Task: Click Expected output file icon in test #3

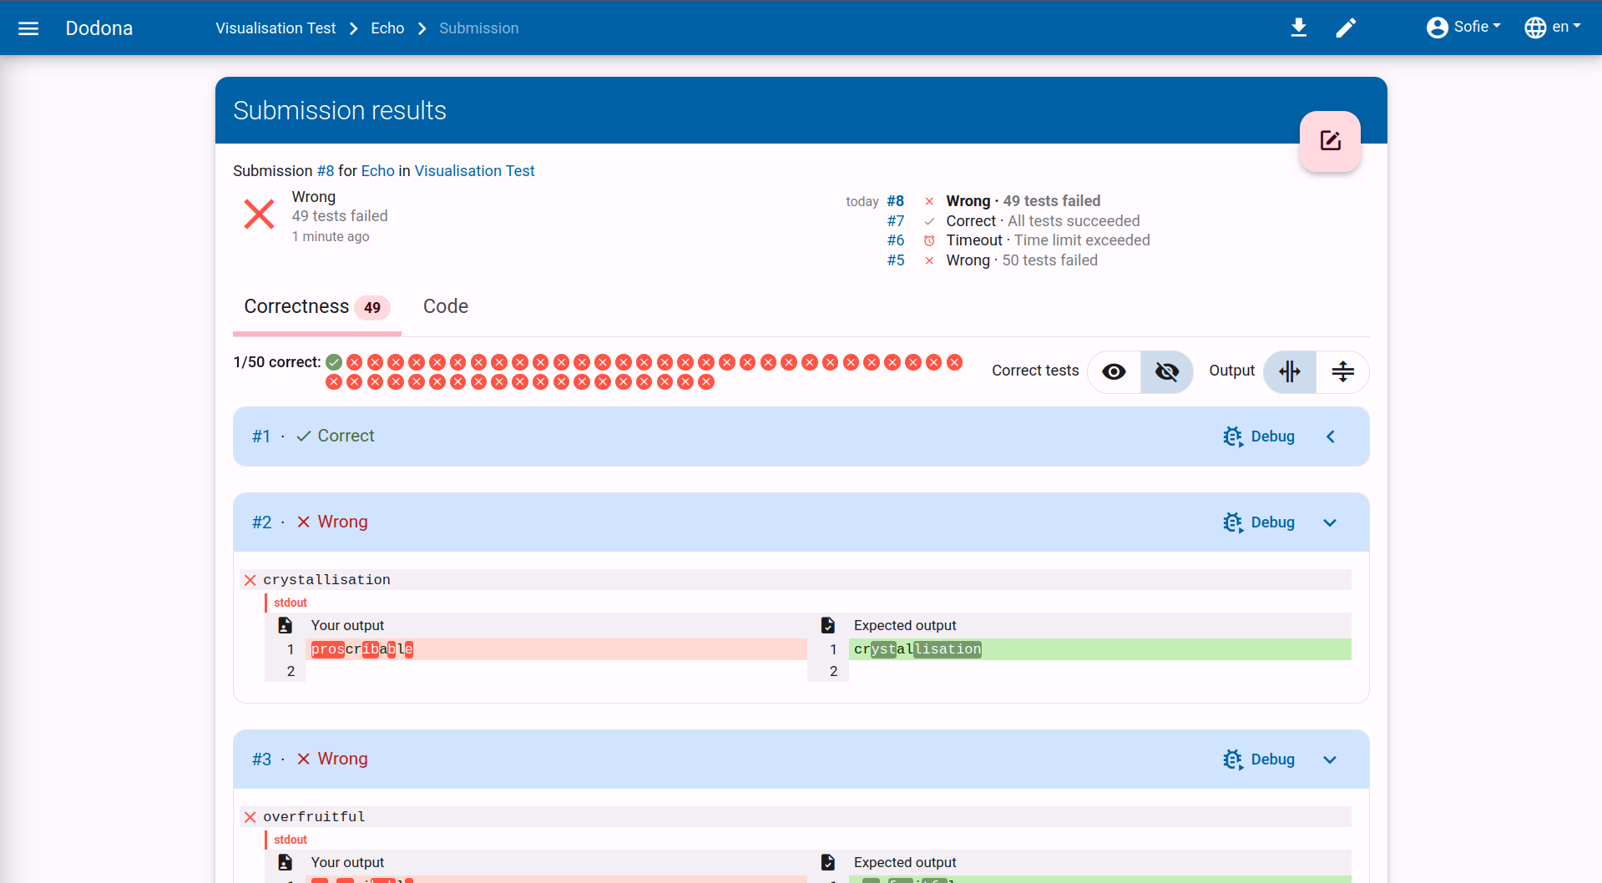Action: (x=827, y=862)
